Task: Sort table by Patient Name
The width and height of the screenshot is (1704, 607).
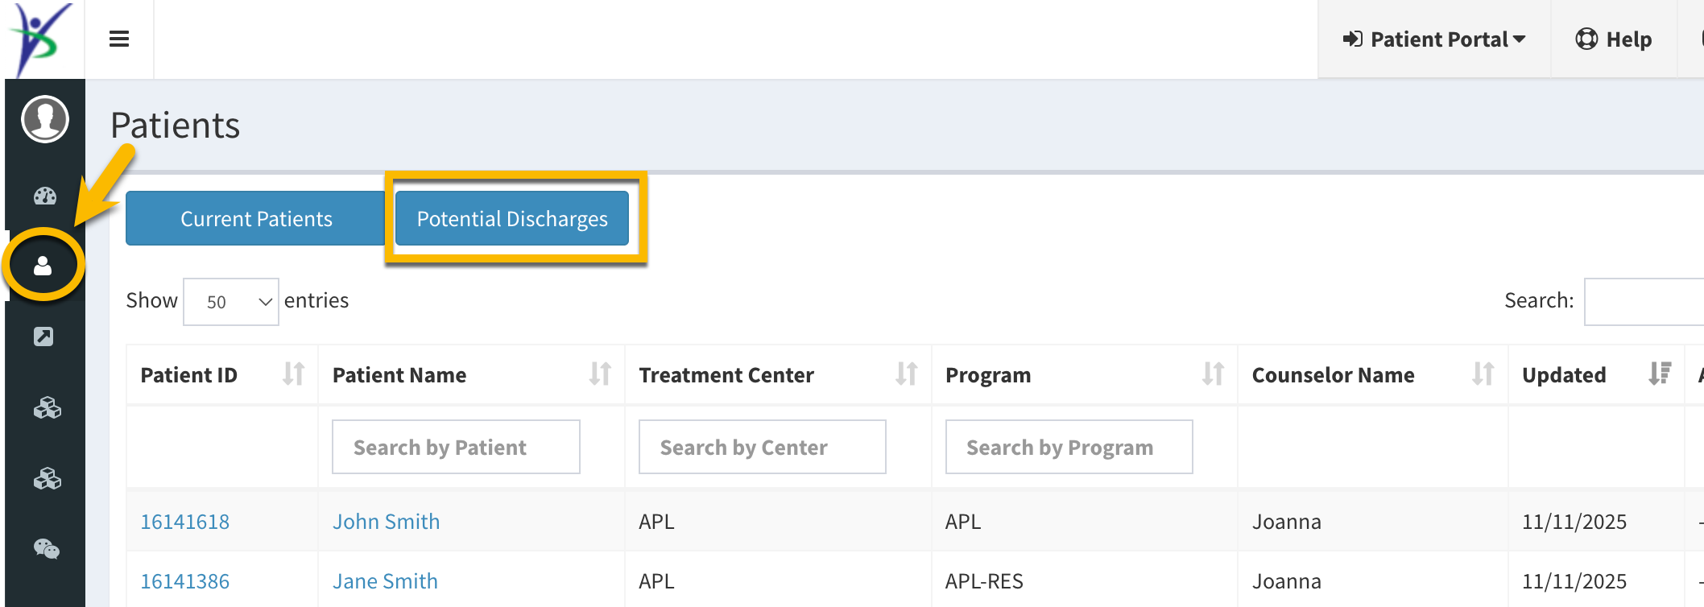Action: tap(600, 374)
